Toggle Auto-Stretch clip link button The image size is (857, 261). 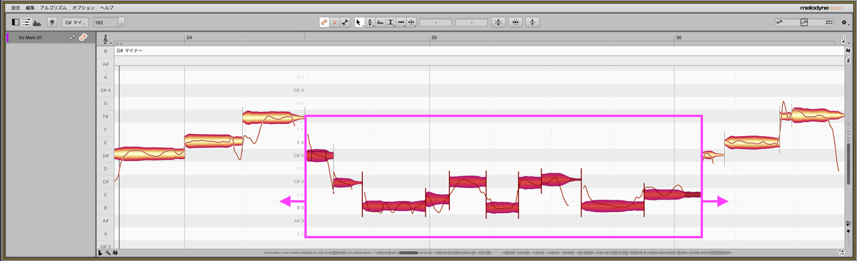coord(324,23)
